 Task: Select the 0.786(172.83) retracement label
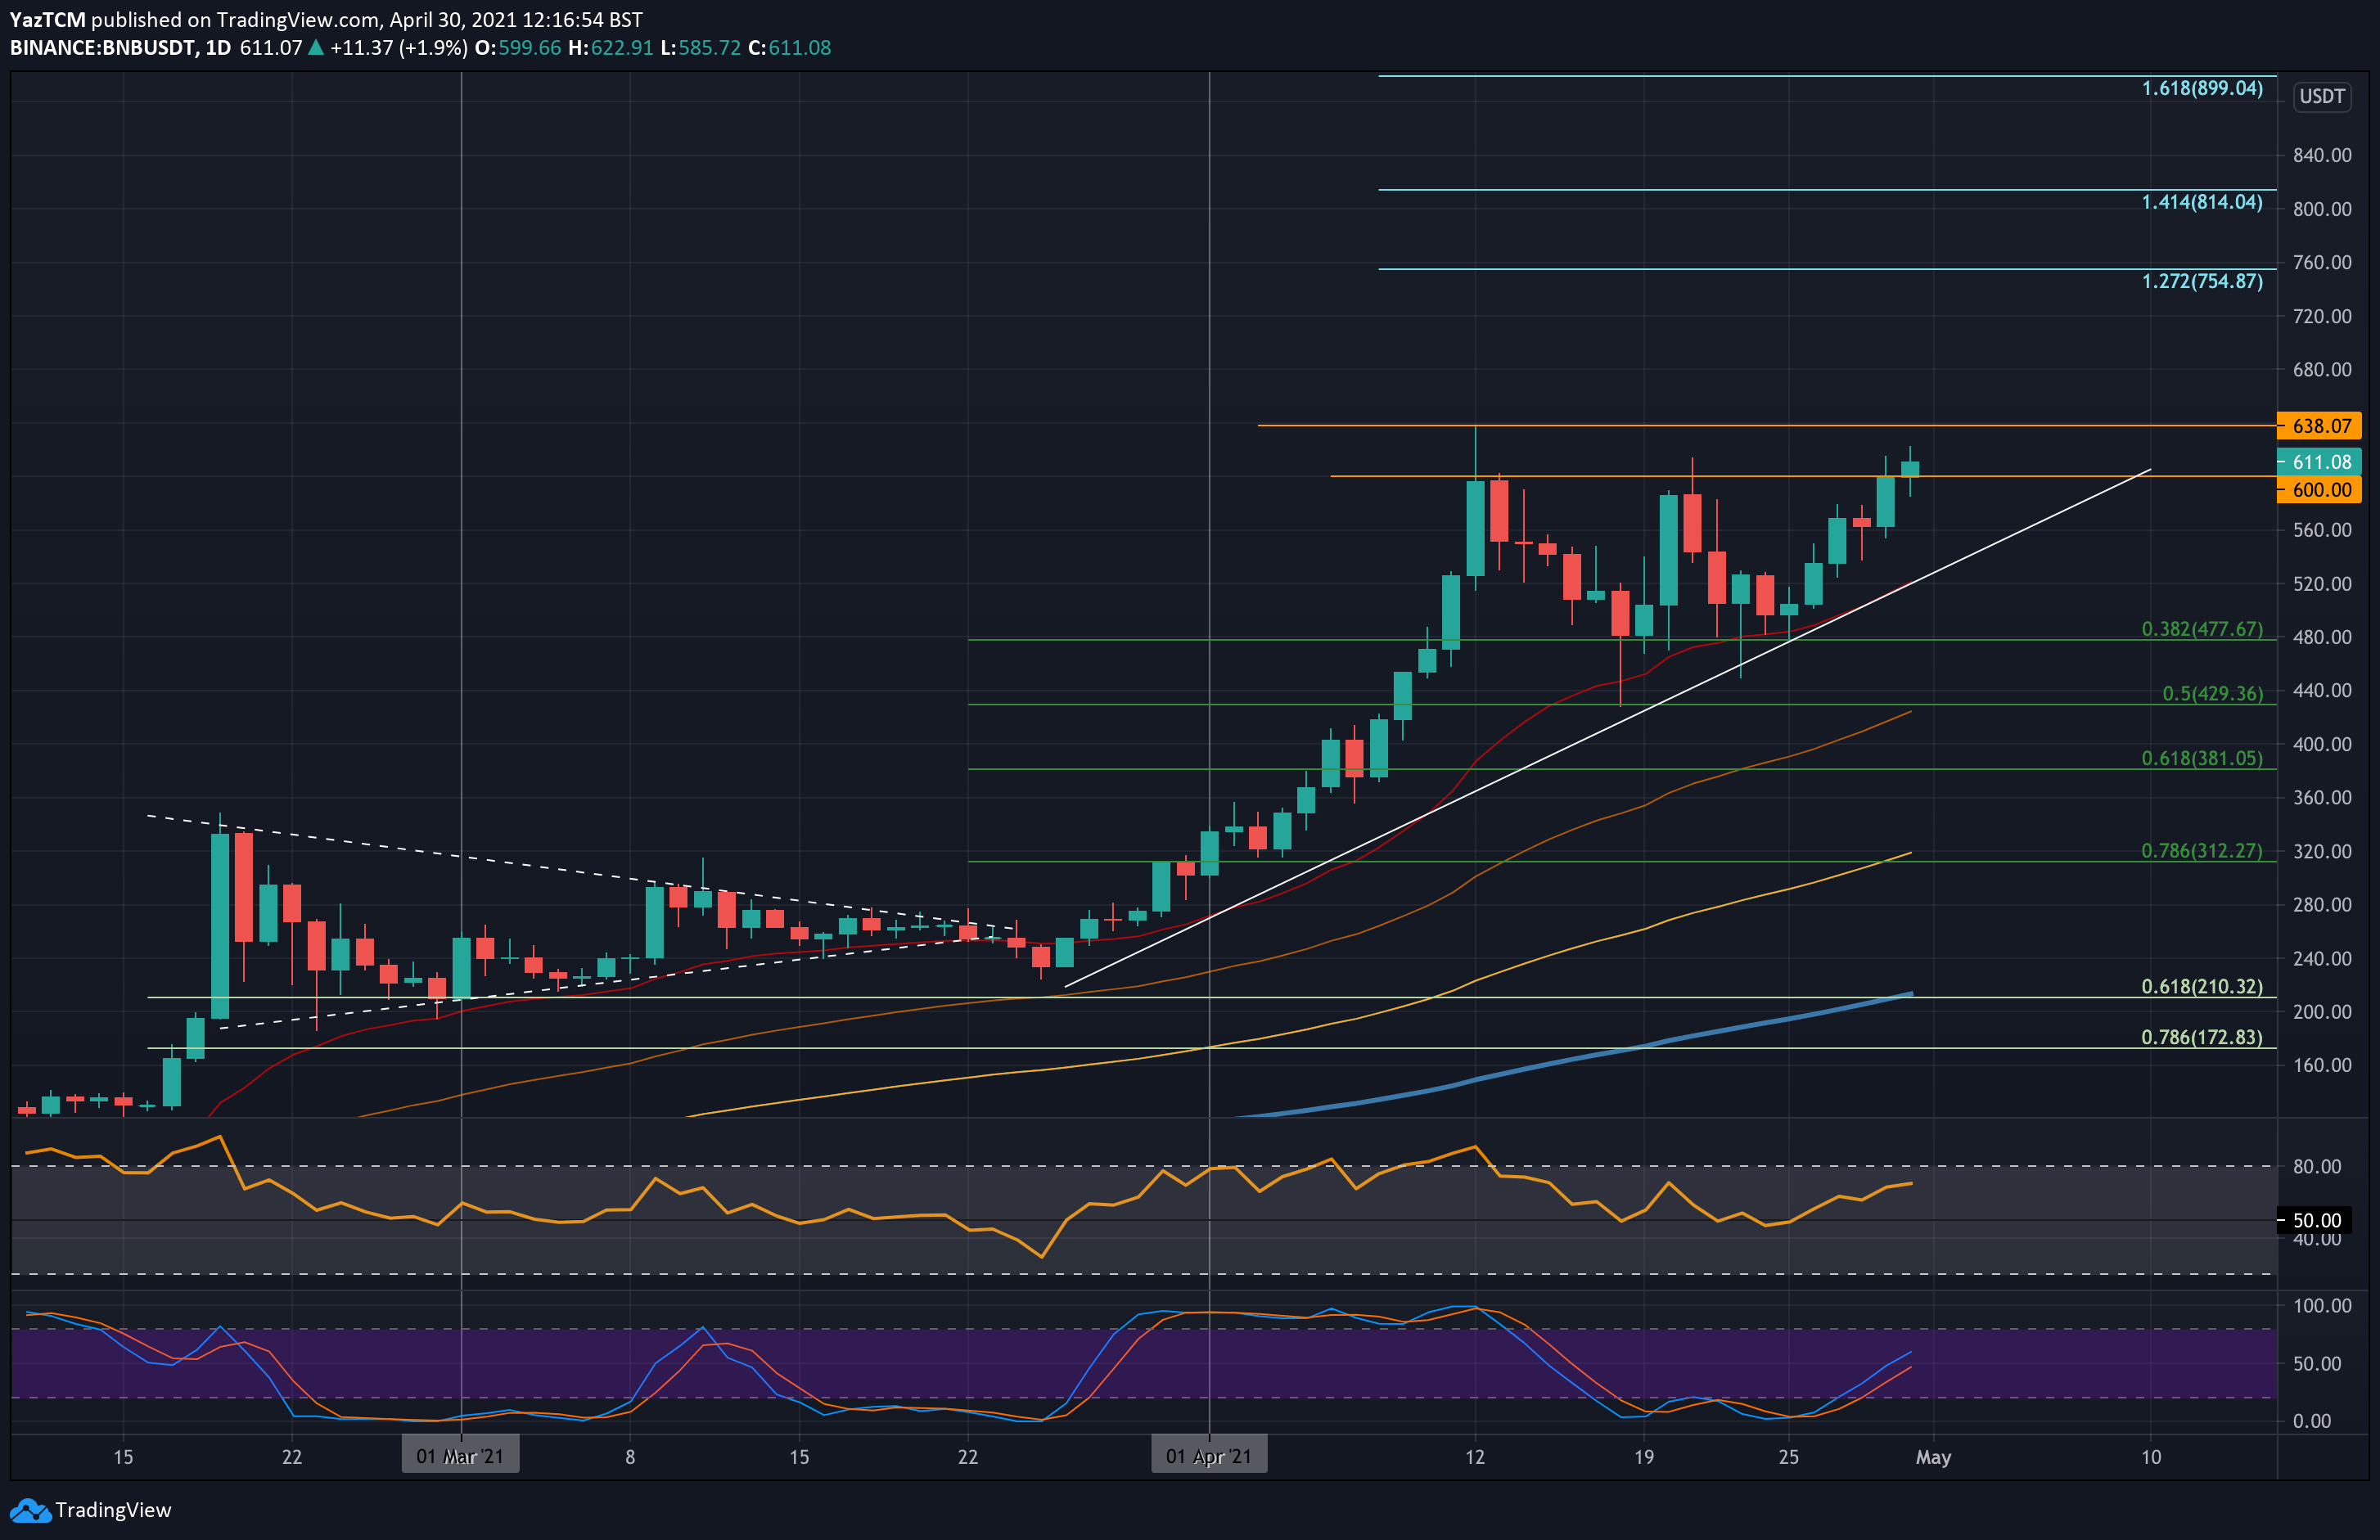[x=2201, y=1038]
